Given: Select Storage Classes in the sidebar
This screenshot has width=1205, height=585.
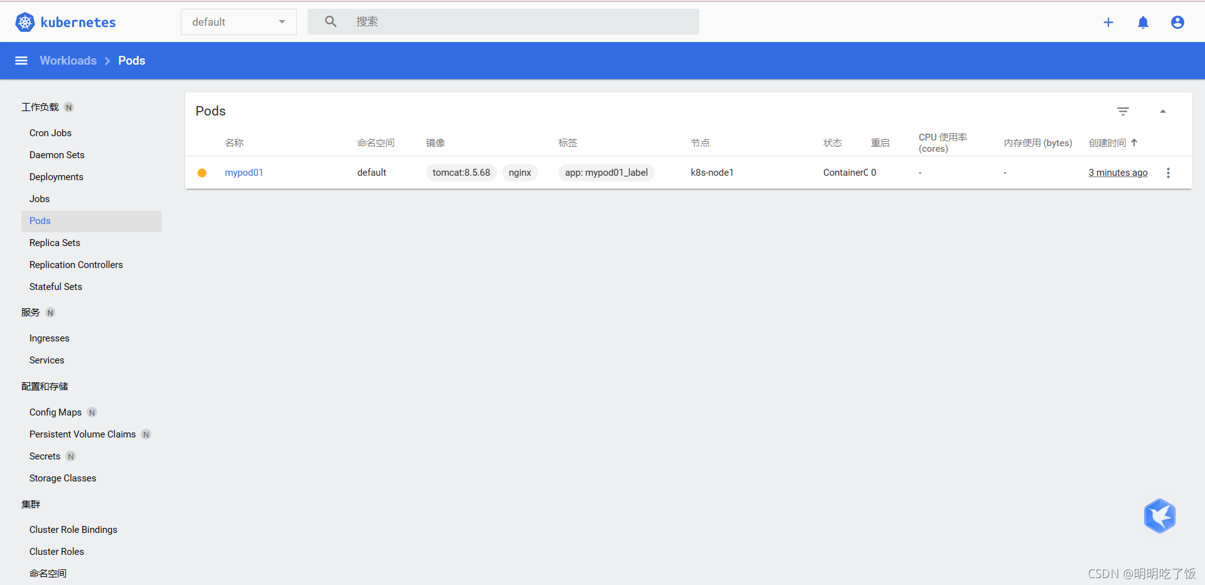Looking at the screenshot, I should [x=62, y=478].
